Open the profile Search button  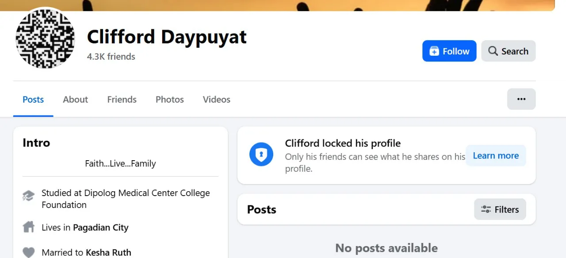pyautogui.click(x=508, y=51)
